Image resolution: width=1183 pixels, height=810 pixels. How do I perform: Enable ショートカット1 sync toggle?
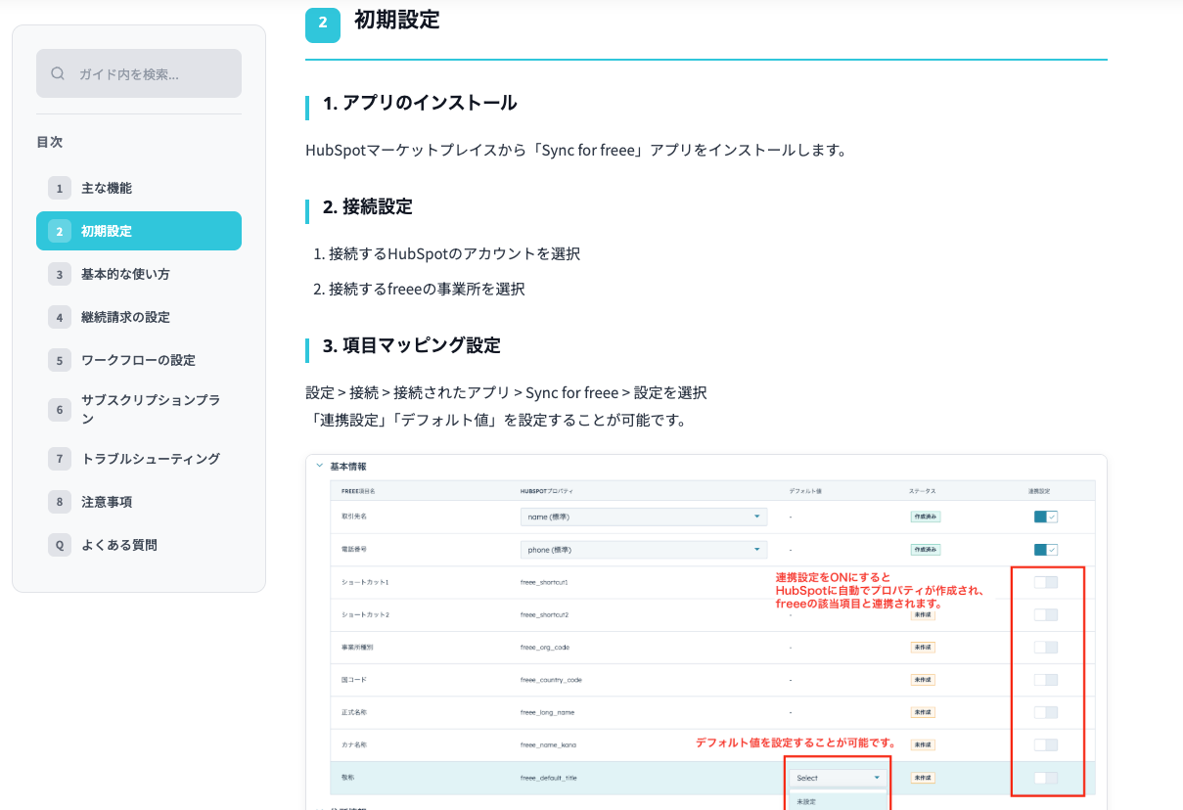[1045, 582]
